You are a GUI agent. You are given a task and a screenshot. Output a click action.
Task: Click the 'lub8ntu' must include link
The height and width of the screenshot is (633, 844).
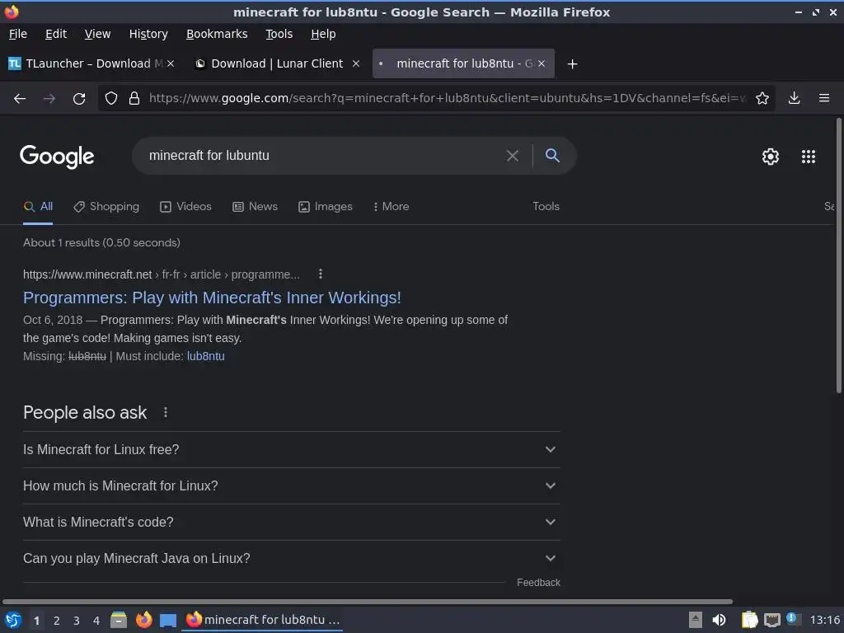coord(205,356)
